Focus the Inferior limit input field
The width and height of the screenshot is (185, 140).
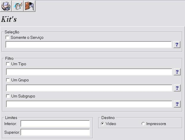pyautogui.click(x=55, y=124)
